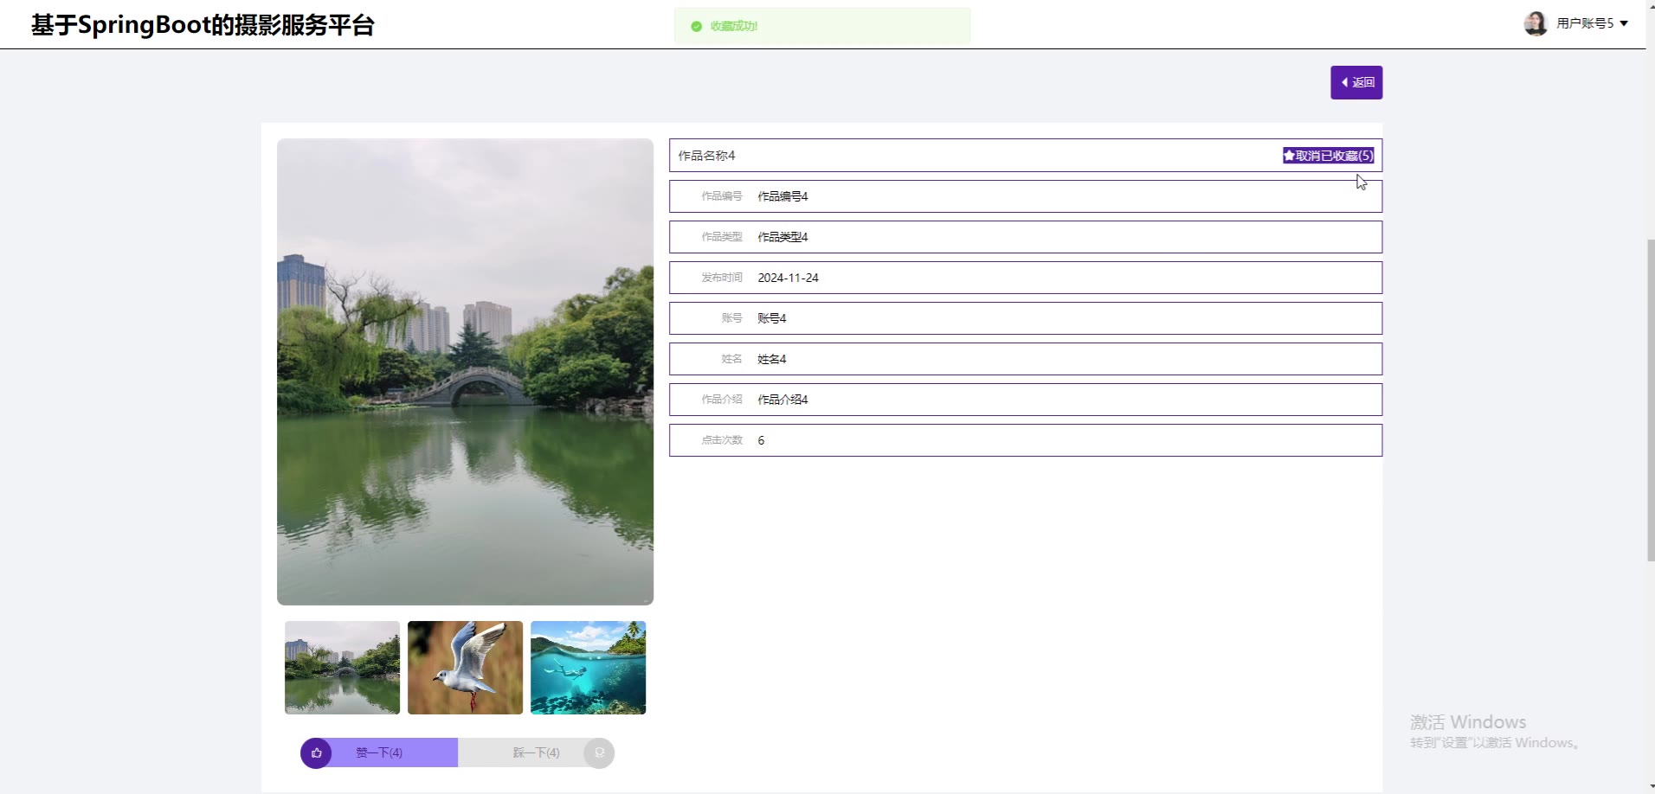
Task: Click the 作品类型4 value
Action: (782, 237)
